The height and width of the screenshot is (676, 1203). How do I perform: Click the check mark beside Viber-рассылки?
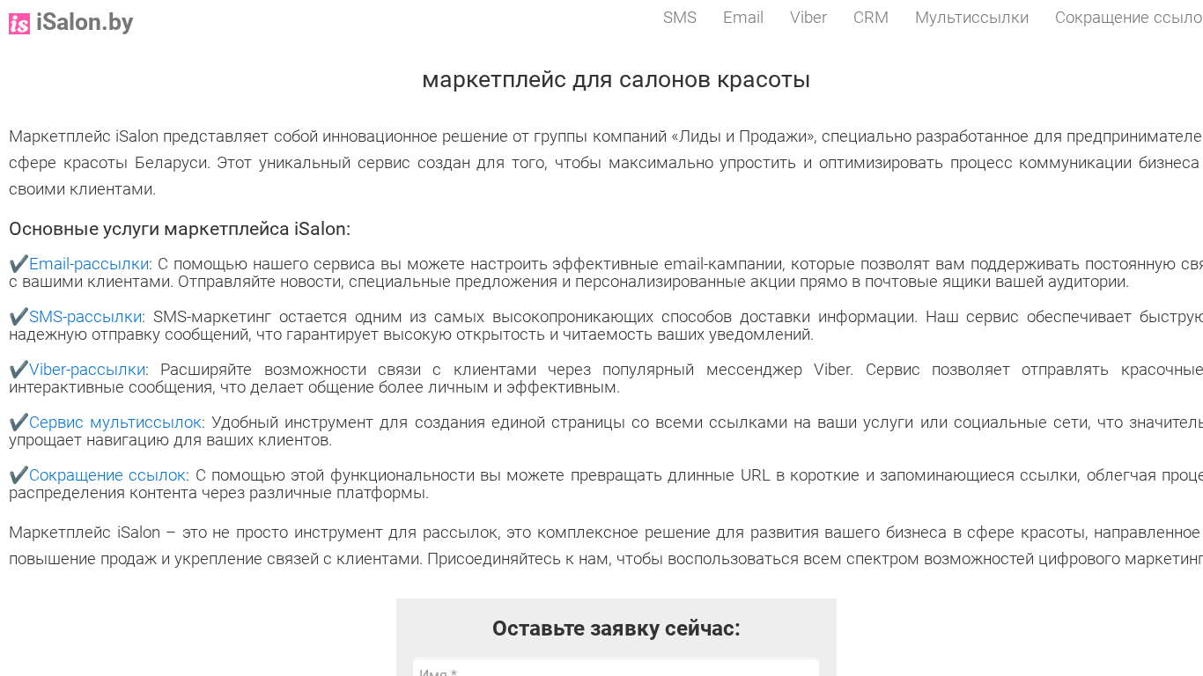tap(18, 370)
